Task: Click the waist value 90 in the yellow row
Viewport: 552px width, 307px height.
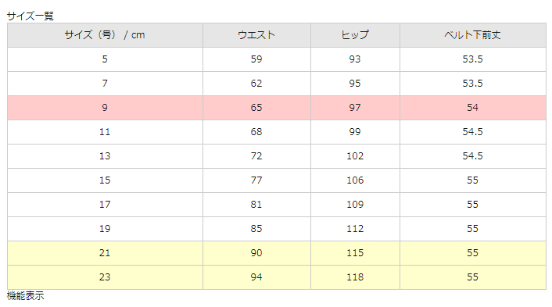Action: click(256, 253)
